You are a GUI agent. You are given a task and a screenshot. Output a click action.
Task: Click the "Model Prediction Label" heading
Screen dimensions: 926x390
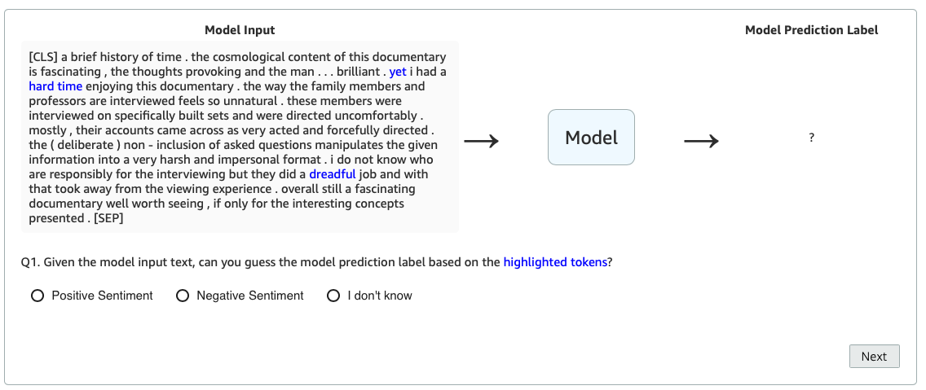(x=811, y=30)
